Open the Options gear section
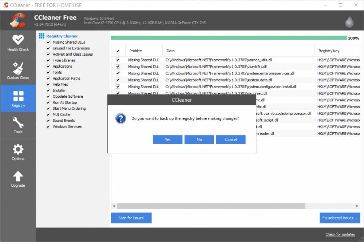 [18, 152]
